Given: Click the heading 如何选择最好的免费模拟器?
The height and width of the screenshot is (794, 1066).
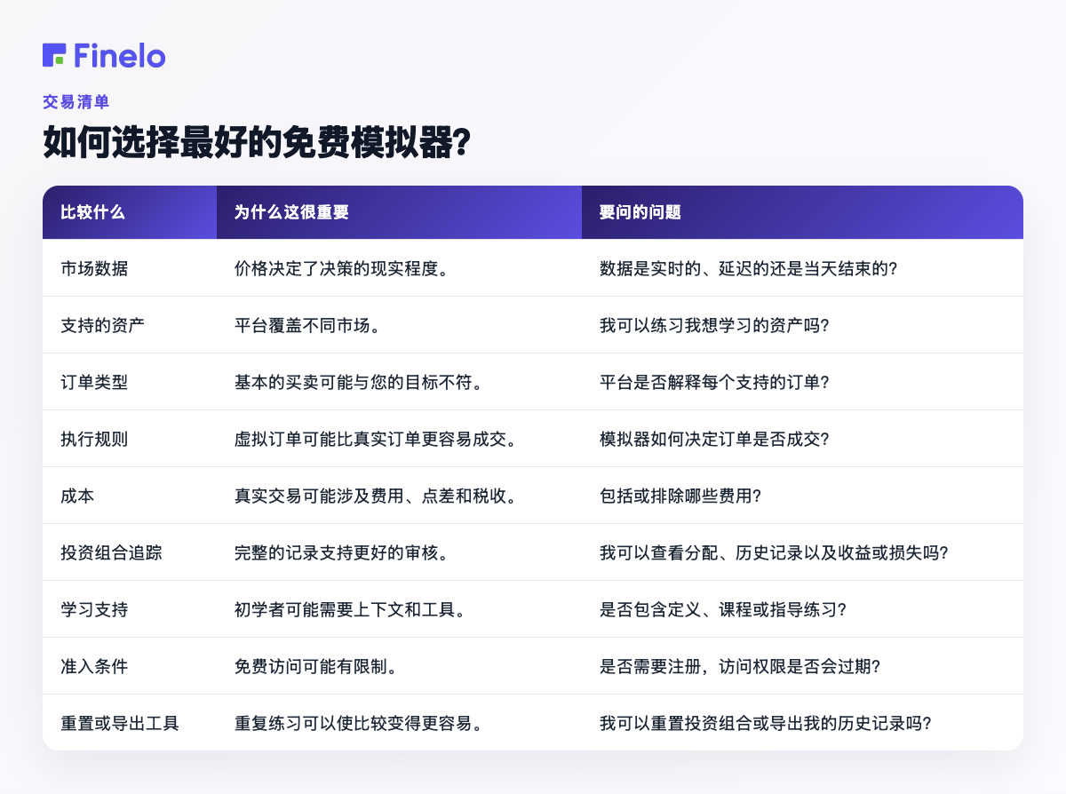Looking at the screenshot, I should (x=256, y=143).
